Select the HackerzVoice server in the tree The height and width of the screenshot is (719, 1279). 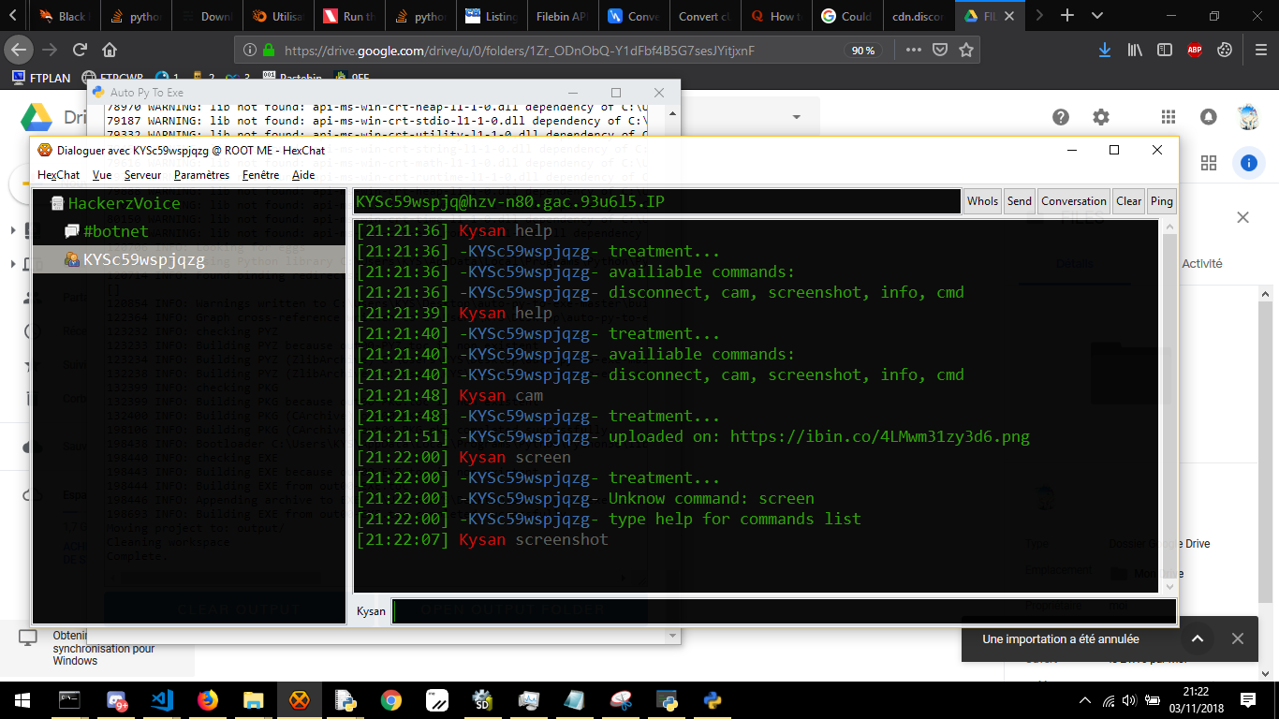pyautogui.click(x=124, y=203)
